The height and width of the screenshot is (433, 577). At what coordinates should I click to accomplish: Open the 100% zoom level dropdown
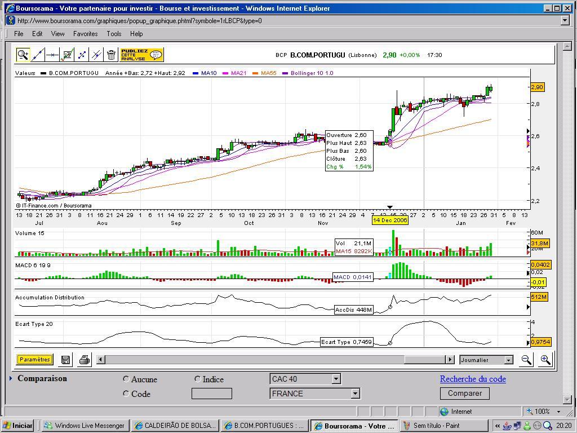click(559, 411)
